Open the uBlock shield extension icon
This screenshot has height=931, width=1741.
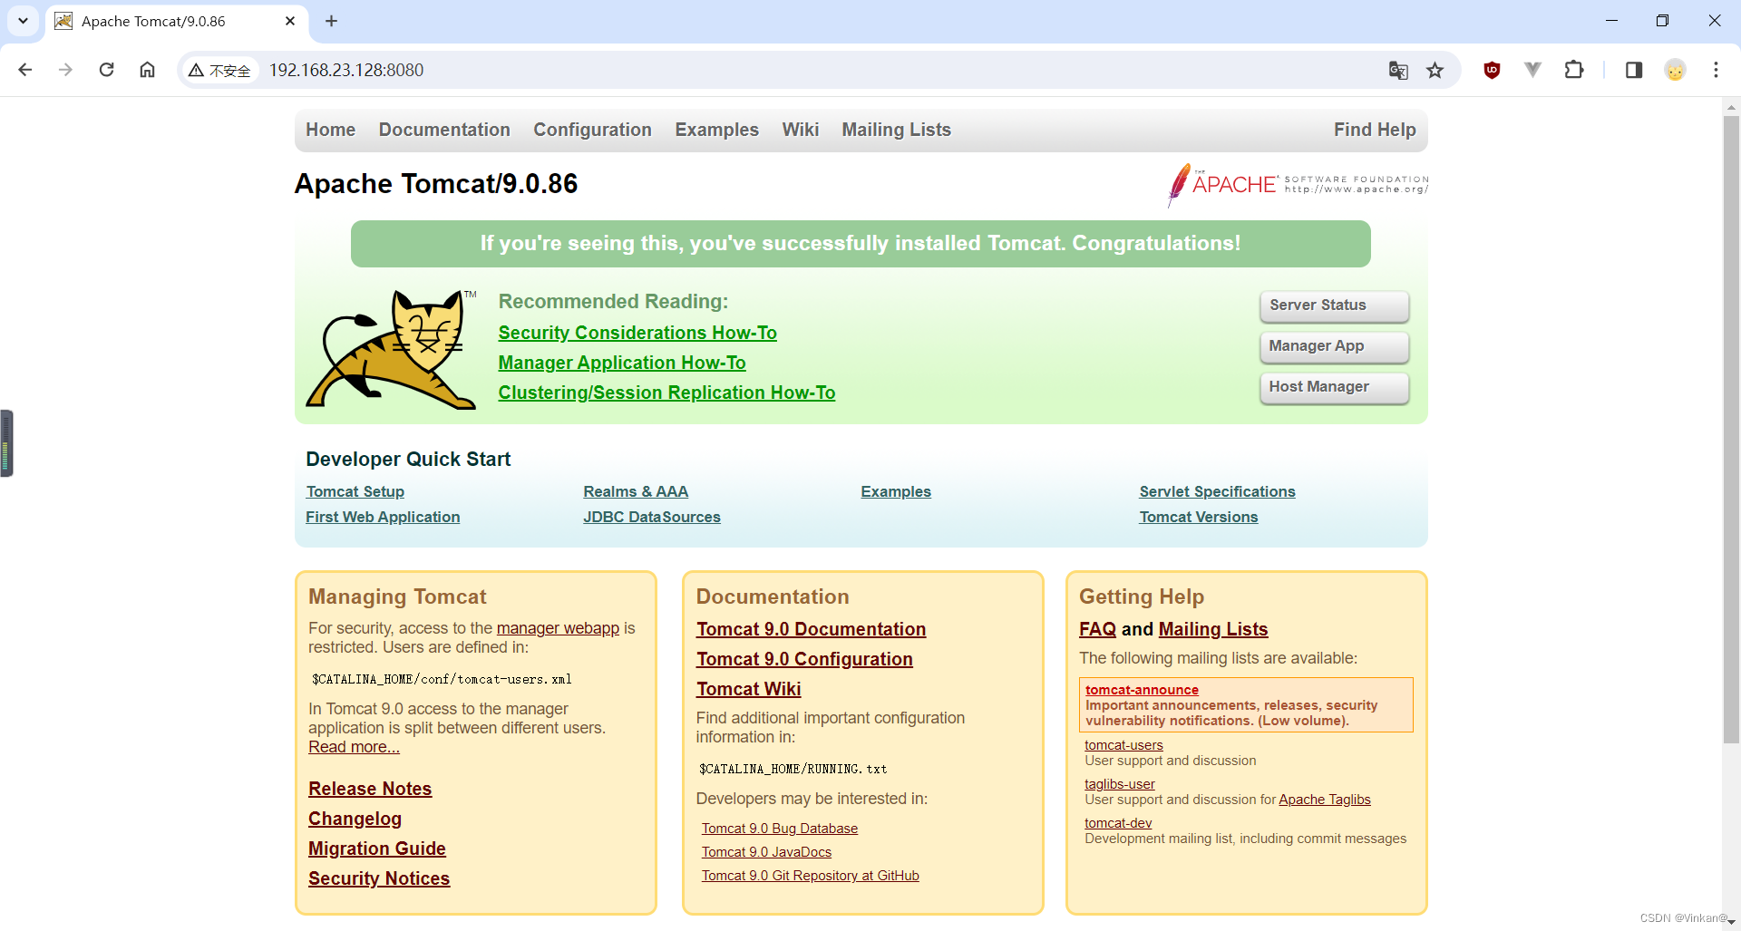pos(1492,70)
